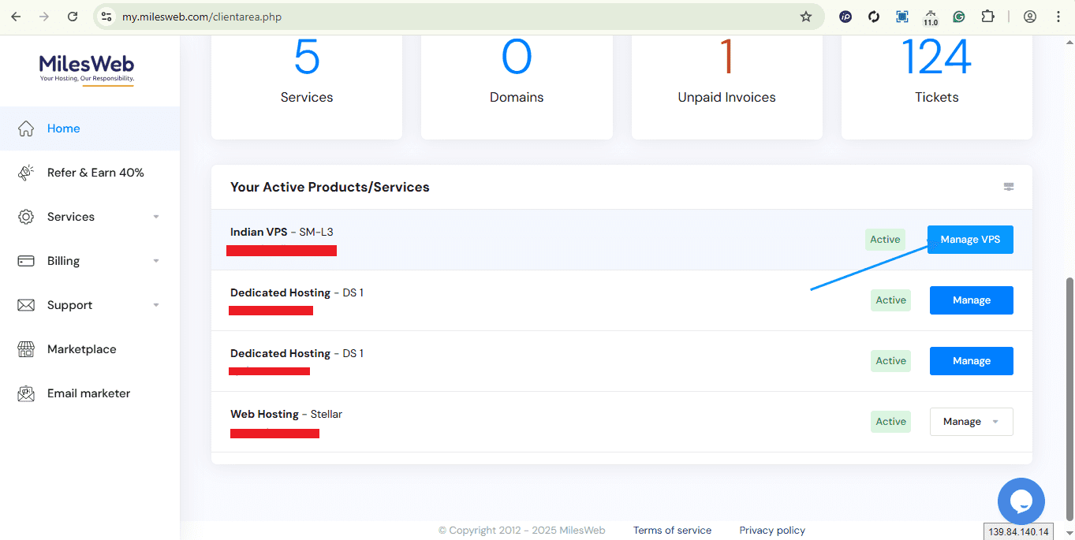1075x540 pixels.
Task: Open the Marketplace menu item
Action: point(81,349)
